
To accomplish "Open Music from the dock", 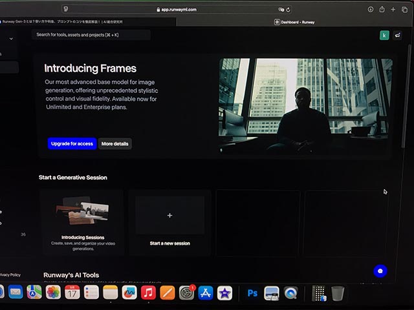I will pyautogui.click(x=148, y=293).
